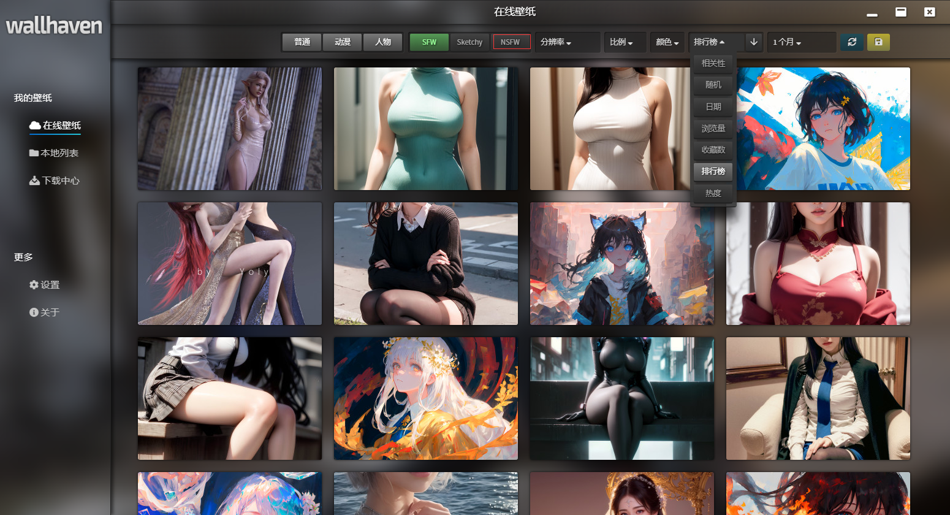Refresh the wallpaper results

pos(852,42)
